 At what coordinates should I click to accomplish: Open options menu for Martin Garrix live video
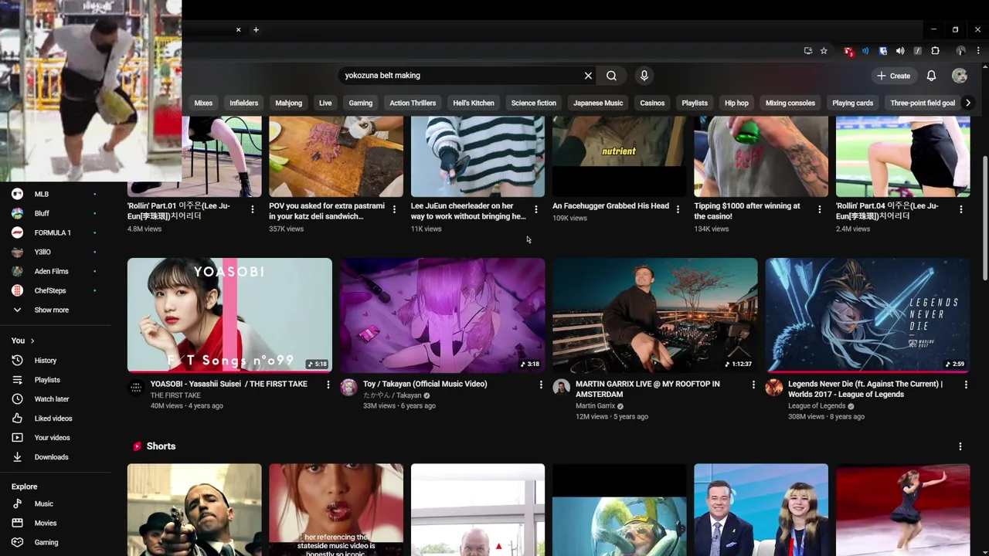point(753,385)
